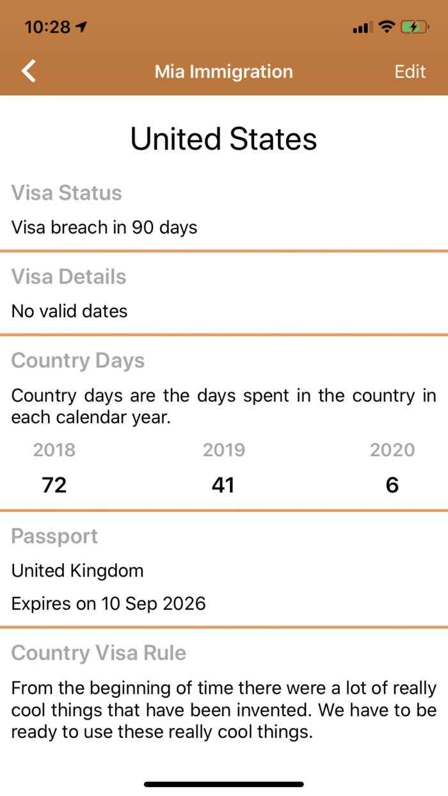Image resolution: width=448 pixels, height=796 pixels.
Task: Tap the United States country heading
Action: pos(223,138)
